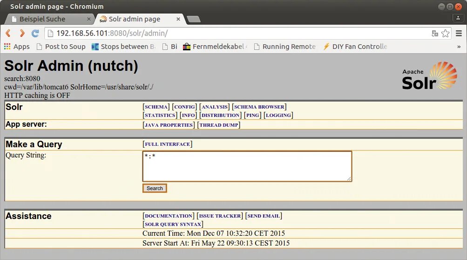Screen dimensions: 467x260
Task: Click the Assistance section heading
Action: 28,216
